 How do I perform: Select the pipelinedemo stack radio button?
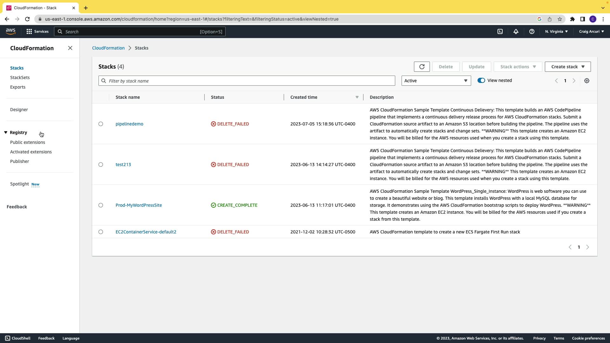[x=101, y=124]
